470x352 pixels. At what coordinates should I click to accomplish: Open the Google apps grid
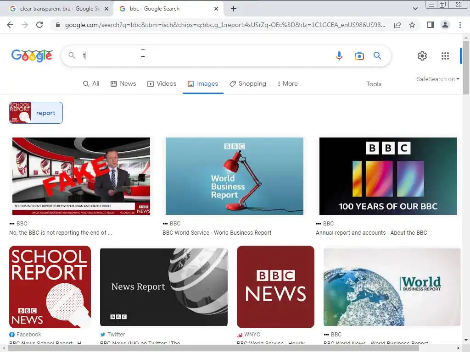coord(445,56)
